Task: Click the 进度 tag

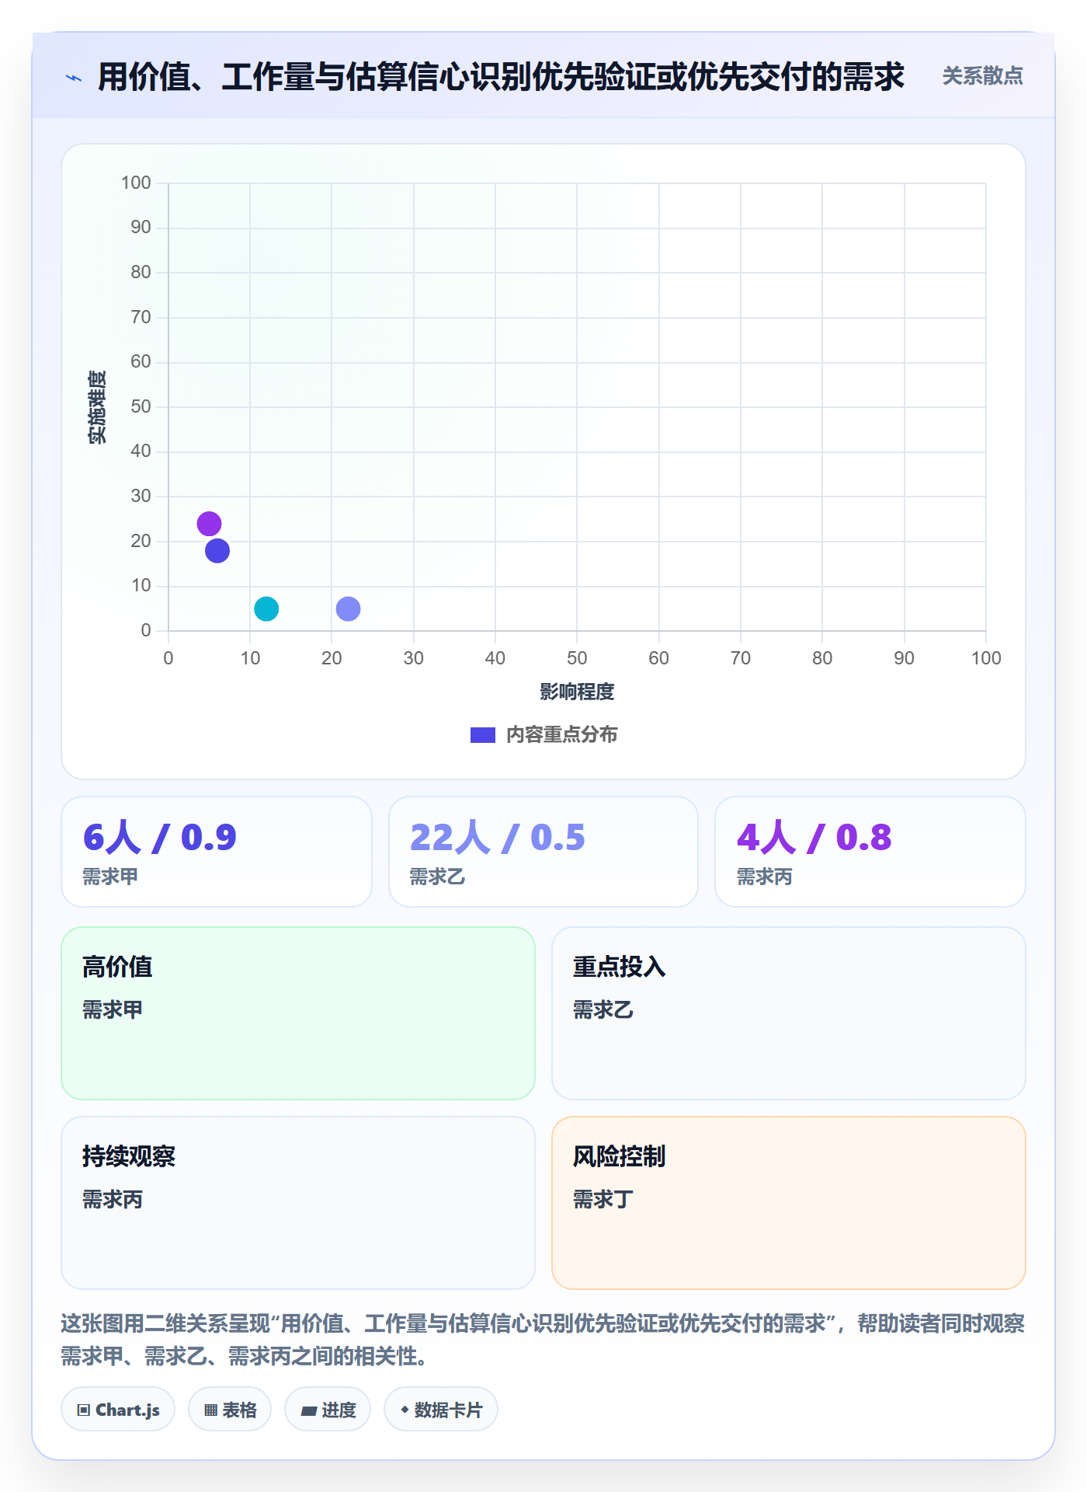Action: 328,1410
